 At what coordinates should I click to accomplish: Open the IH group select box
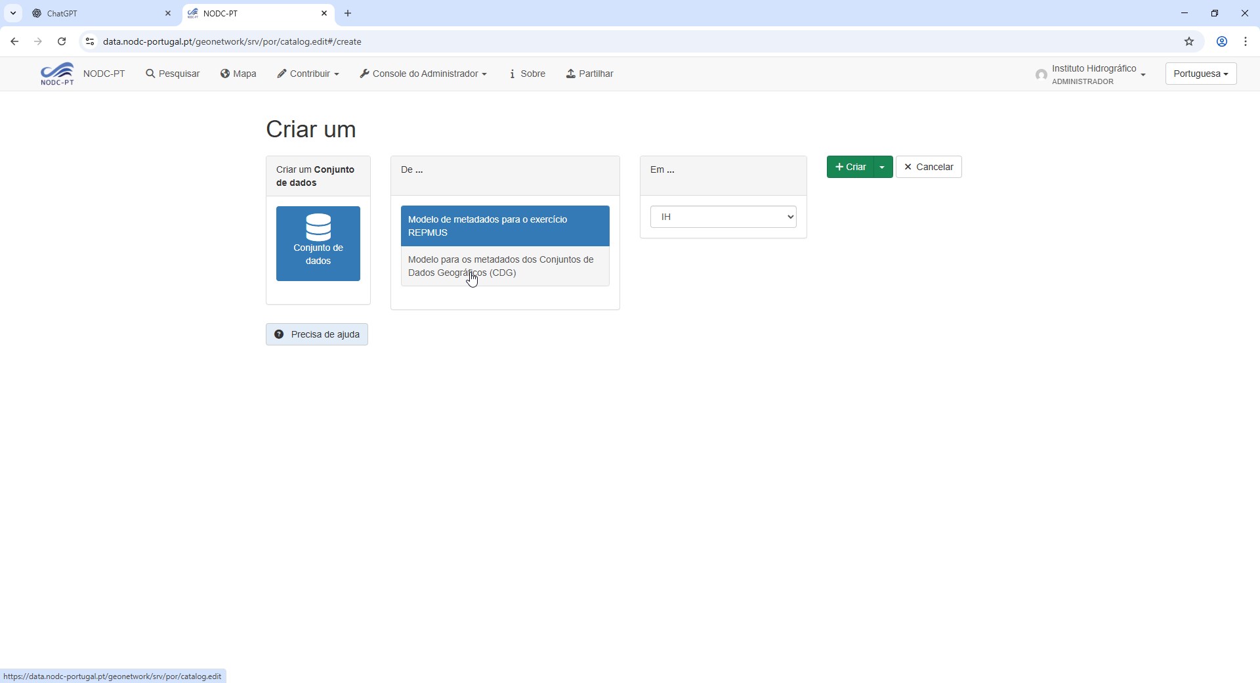coord(723,217)
